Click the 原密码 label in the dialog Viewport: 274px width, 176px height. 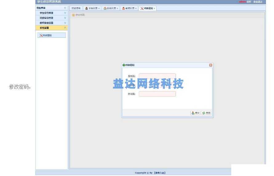pos(131,76)
